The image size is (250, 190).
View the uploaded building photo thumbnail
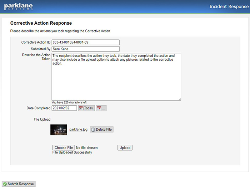pyautogui.click(x=59, y=130)
